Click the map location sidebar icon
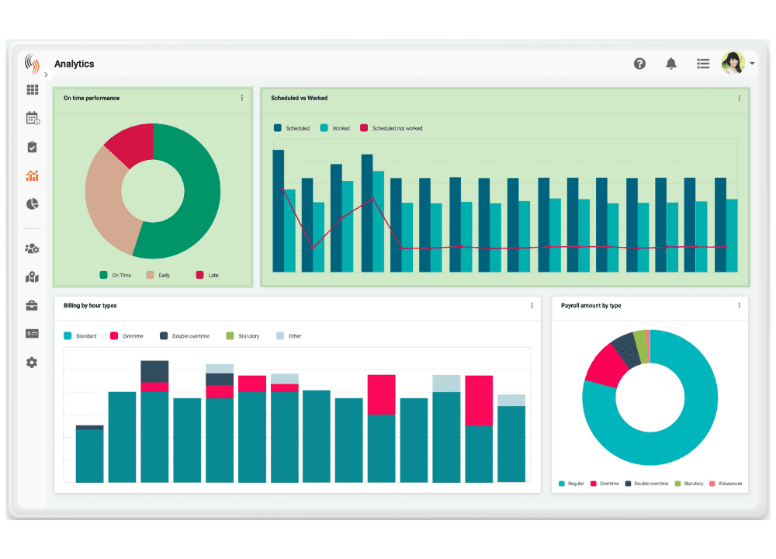This screenshot has width=776, height=559. pyautogui.click(x=32, y=277)
